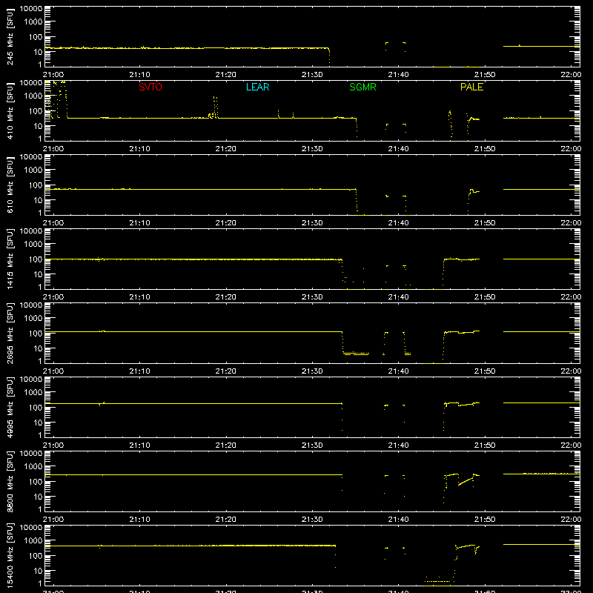The height and width of the screenshot is (593, 593).
Task: Click 21:30 tick label under 2695 MHz panel
Action: click(312, 371)
